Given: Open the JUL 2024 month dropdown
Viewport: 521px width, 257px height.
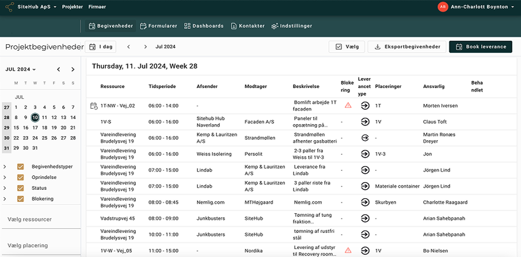Looking at the screenshot, I should pos(21,70).
